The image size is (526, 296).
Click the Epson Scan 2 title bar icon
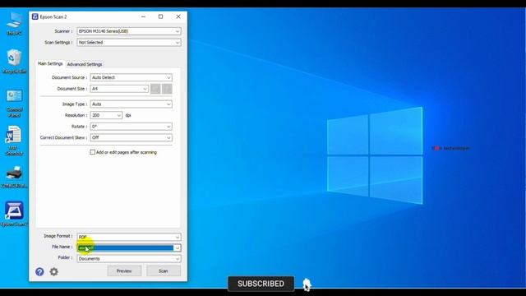[x=35, y=16]
